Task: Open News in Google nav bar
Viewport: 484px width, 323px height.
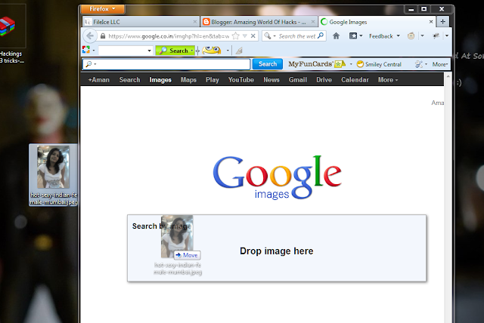Action: 271,80
